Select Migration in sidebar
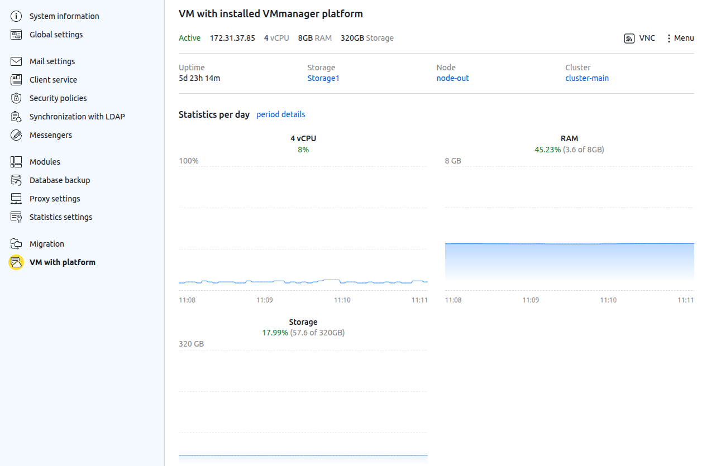The width and height of the screenshot is (702, 466). pyautogui.click(x=47, y=244)
